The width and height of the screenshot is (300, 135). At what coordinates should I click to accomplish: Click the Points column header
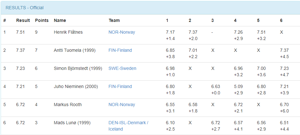click(42, 20)
